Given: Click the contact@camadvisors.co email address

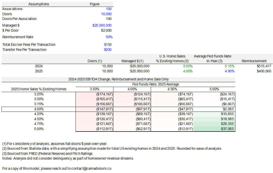Looking at the screenshot, I should 91,169.
